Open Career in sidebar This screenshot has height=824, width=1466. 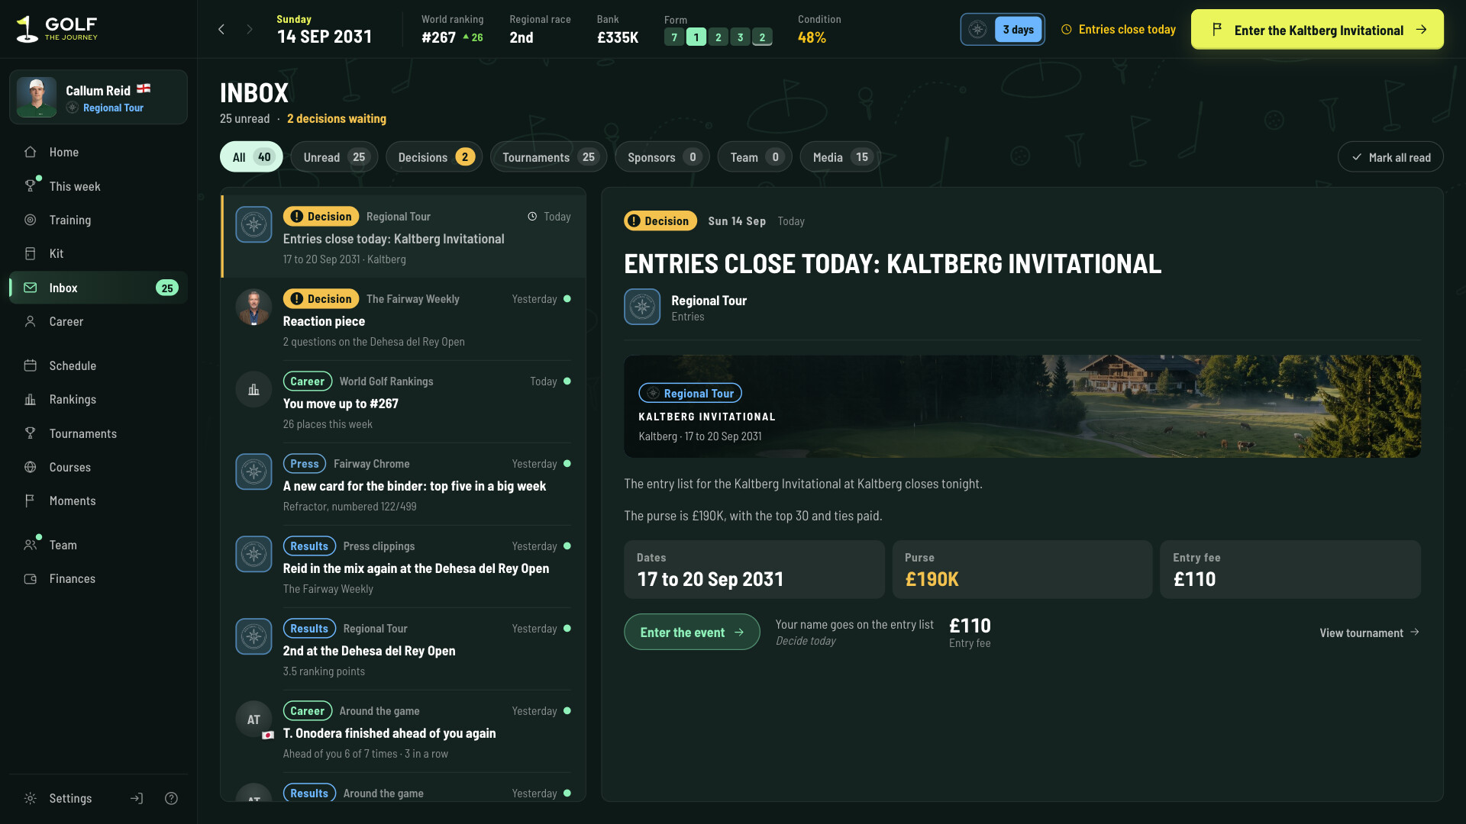point(98,321)
